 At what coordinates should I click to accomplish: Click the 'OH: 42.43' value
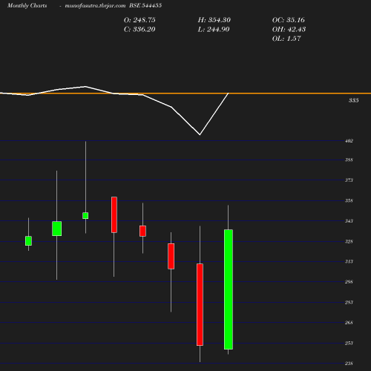coord(289,30)
